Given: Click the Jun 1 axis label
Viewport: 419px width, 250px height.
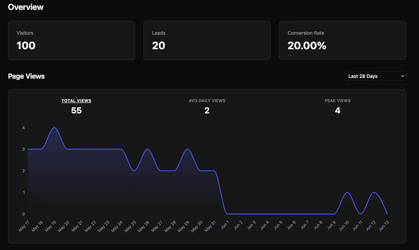Looking at the screenshot, I should click(x=225, y=225).
